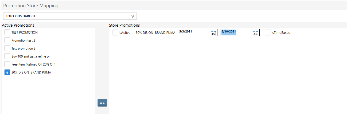Expand the TOTO KIDS DARFREE store dropdown

point(132,16)
